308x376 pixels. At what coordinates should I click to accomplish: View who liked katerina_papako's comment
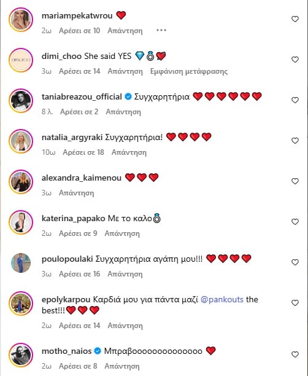click(x=78, y=233)
